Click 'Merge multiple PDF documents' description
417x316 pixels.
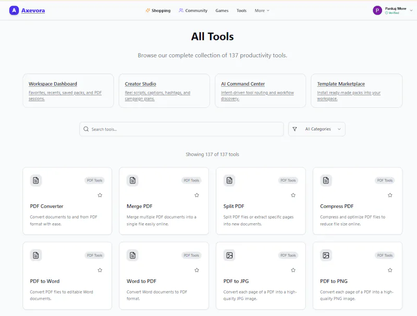(x=162, y=220)
